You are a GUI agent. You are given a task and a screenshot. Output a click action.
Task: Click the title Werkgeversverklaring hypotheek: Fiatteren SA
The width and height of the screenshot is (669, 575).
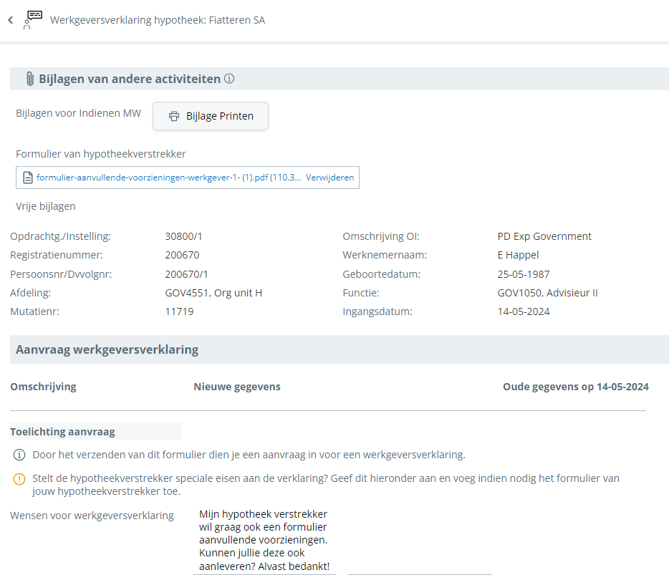[157, 19]
